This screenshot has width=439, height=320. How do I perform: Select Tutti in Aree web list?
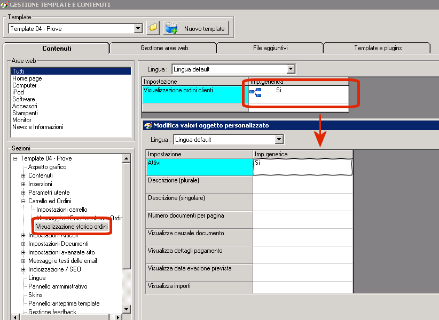pyautogui.click(x=71, y=71)
